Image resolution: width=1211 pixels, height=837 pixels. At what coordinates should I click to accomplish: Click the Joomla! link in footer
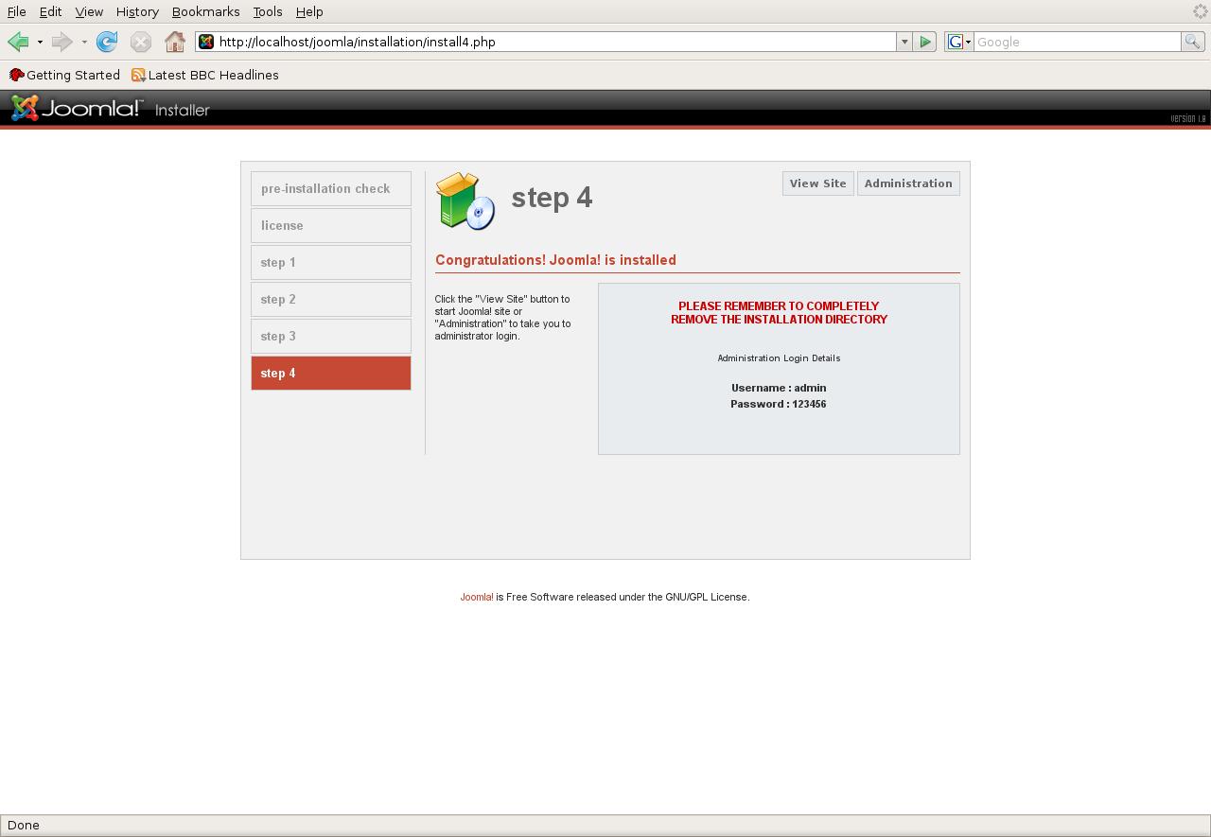(476, 597)
